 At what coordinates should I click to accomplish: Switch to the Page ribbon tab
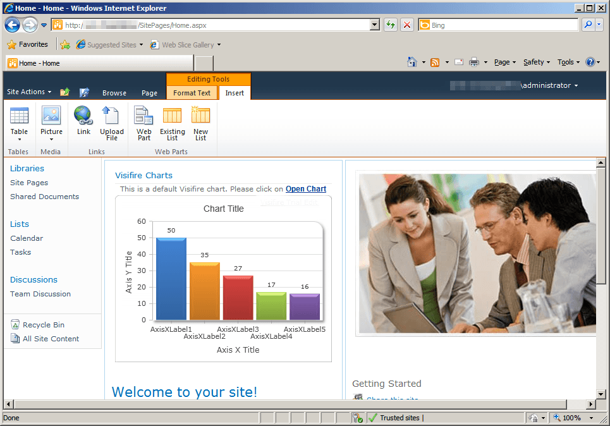coord(149,93)
